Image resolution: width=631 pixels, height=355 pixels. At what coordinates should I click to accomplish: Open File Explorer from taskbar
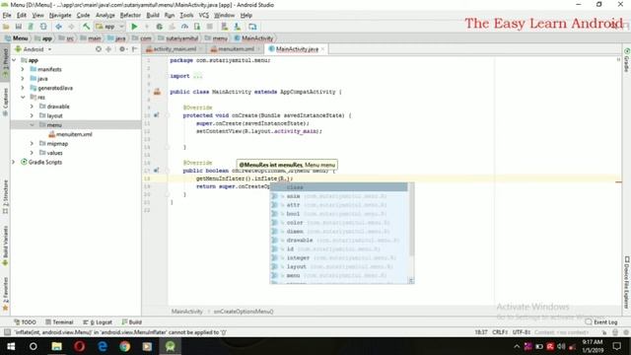[x=56, y=346]
